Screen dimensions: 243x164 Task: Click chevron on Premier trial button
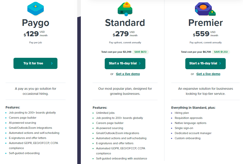click(x=220, y=63)
